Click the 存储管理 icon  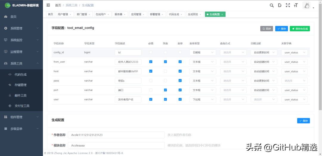(x=10, y=85)
